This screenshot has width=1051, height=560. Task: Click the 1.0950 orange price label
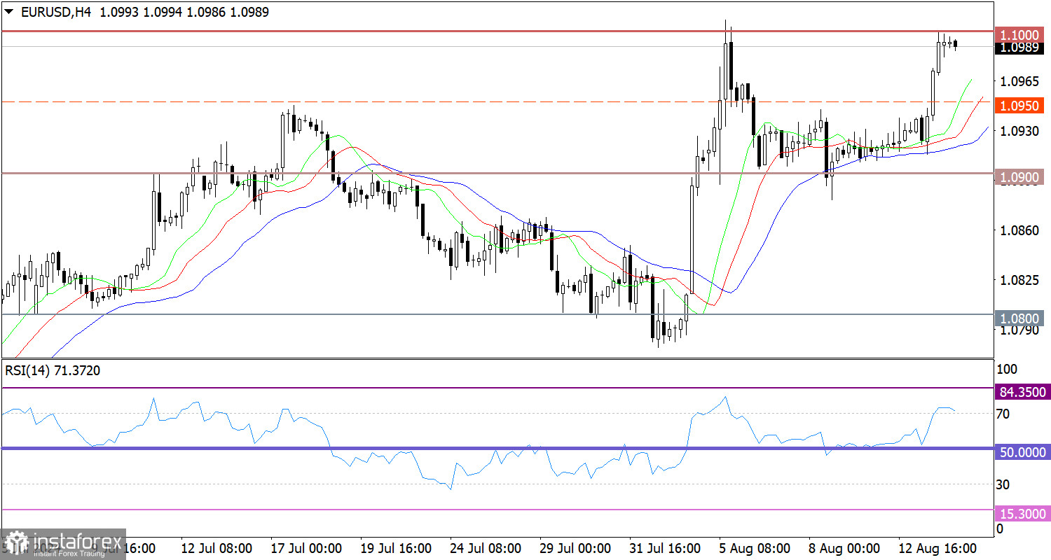[x=1020, y=106]
